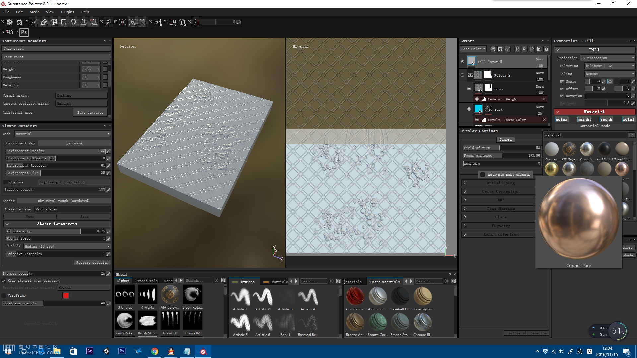Select the Projection tool

tap(54, 22)
